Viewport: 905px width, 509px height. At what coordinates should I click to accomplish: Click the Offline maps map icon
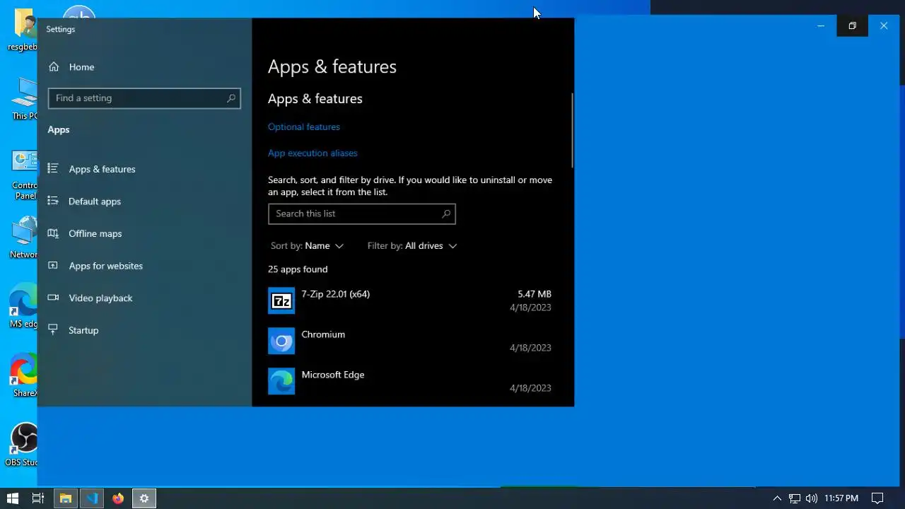point(53,233)
